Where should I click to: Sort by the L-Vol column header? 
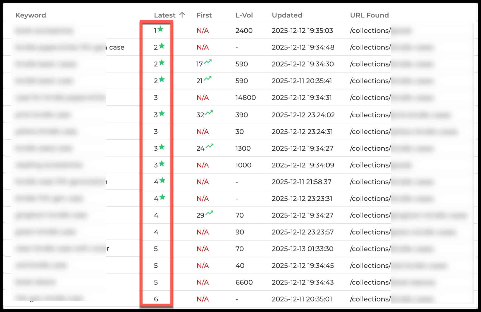(x=244, y=15)
